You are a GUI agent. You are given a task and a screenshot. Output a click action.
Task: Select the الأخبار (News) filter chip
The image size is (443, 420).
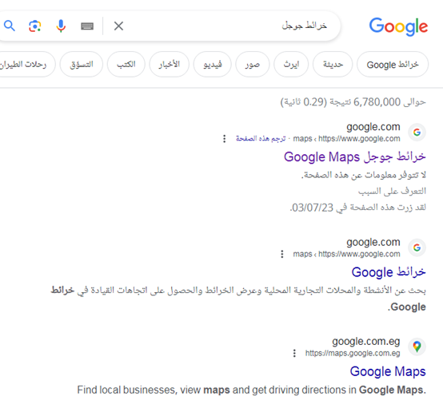169,65
